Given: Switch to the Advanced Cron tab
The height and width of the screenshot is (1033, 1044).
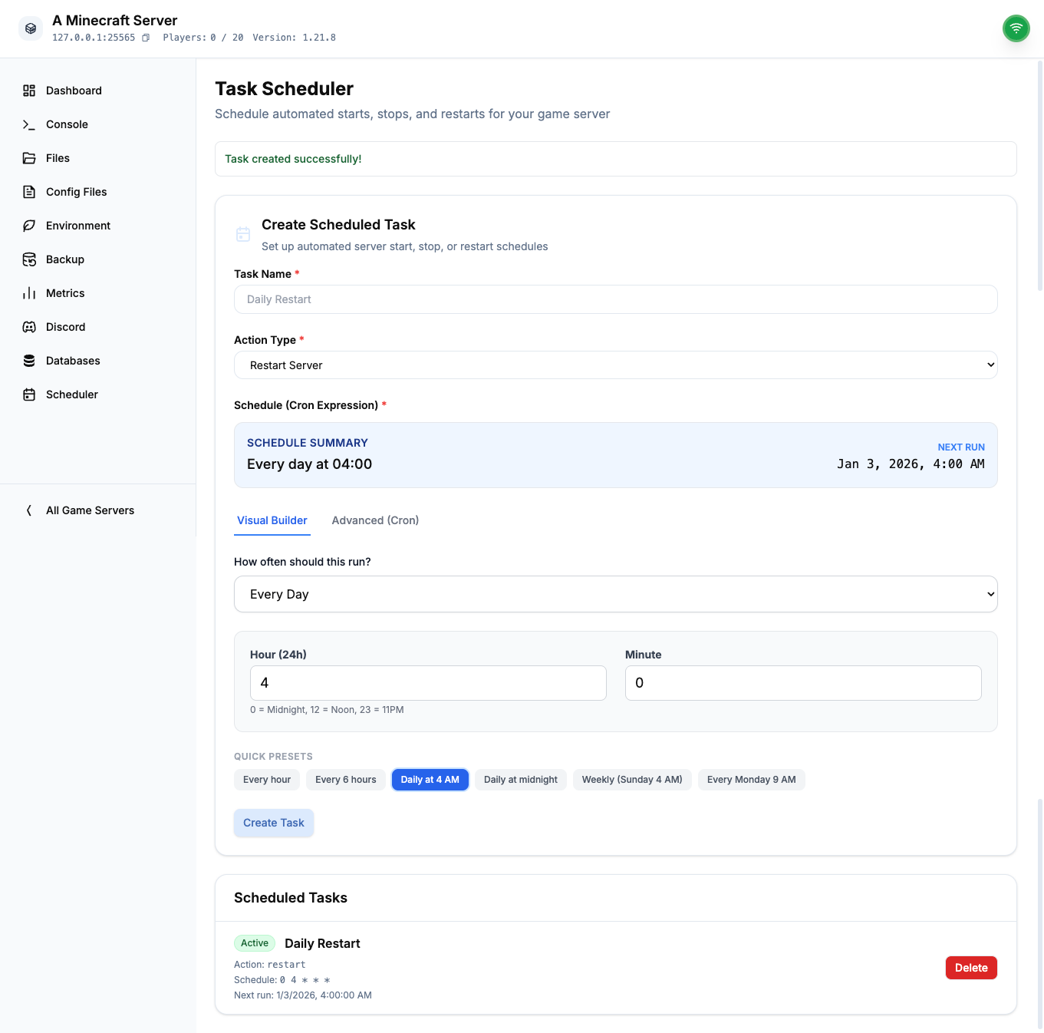Looking at the screenshot, I should click(x=375, y=520).
